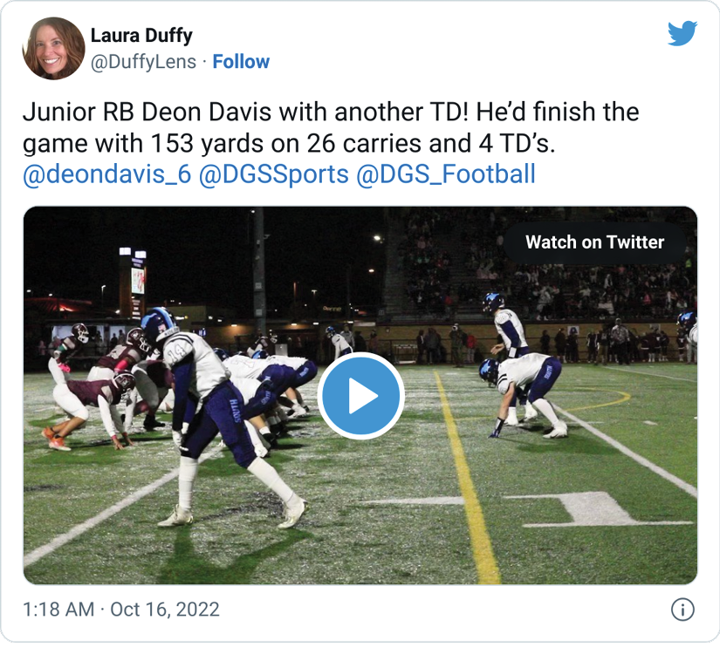Open the info icon beside the timestamp

tap(682, 609)
